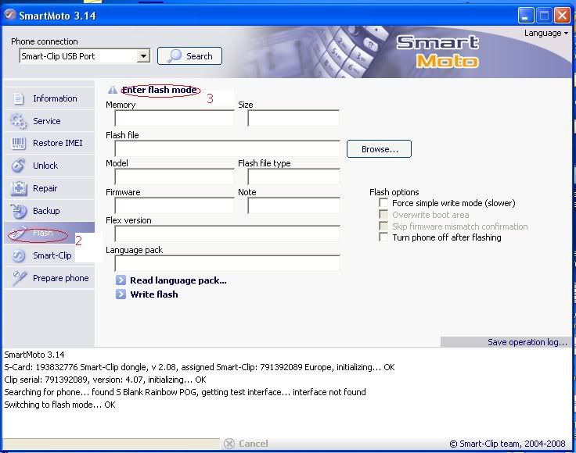Screen dimensions: 576x453
Task: Click arrow icon beside Read language pack
Action: tap(121, 280)
